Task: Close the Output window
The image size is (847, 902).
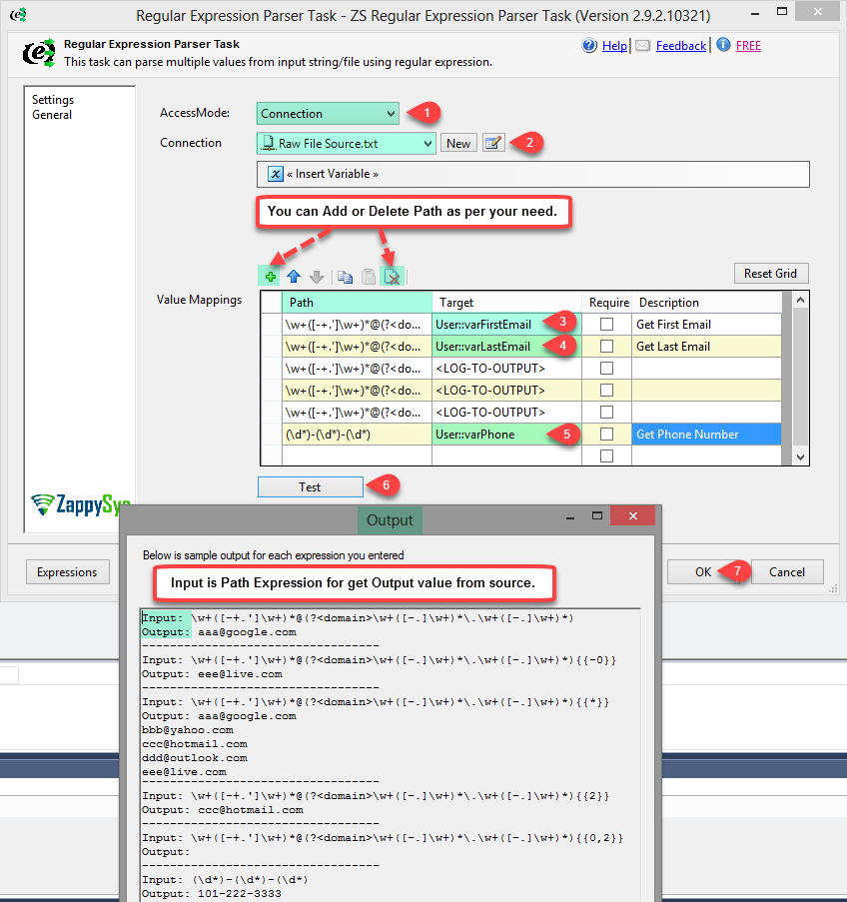Action: (x=633, y=516)
